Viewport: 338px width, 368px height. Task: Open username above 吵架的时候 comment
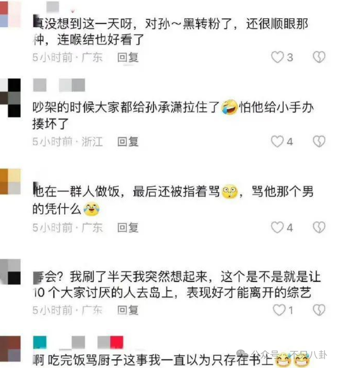pos(59,85)
